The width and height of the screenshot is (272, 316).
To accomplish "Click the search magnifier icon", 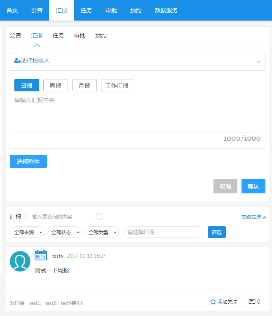I will tap(99, 217).
